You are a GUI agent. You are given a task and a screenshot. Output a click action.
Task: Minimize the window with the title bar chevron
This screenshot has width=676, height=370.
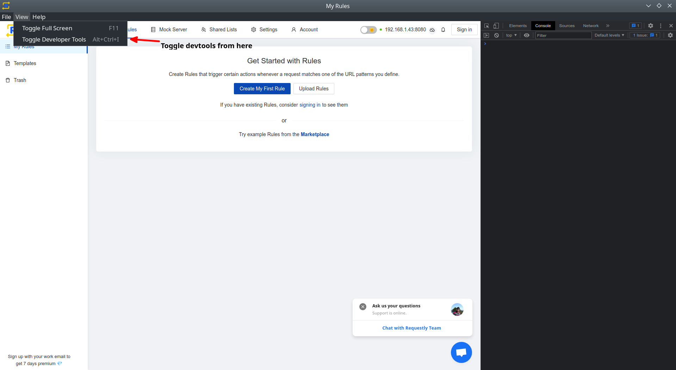pyautogui.click(x=648, y=6)
